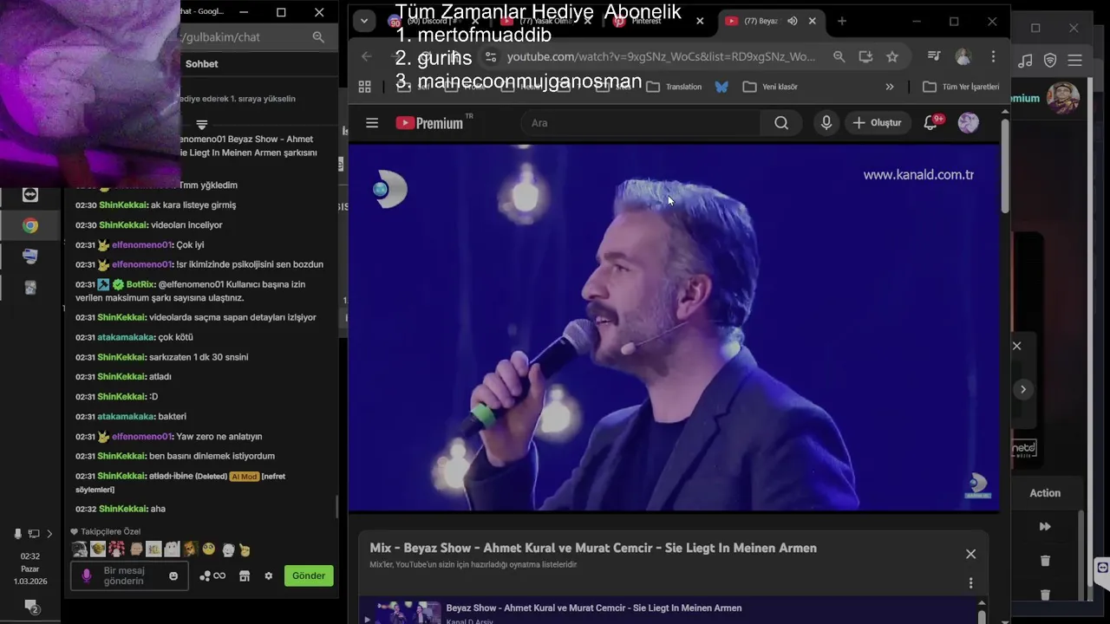The image size is (1110, 624).
Task: Open the YouTube account avatar menu
Action: click(968, 123)
